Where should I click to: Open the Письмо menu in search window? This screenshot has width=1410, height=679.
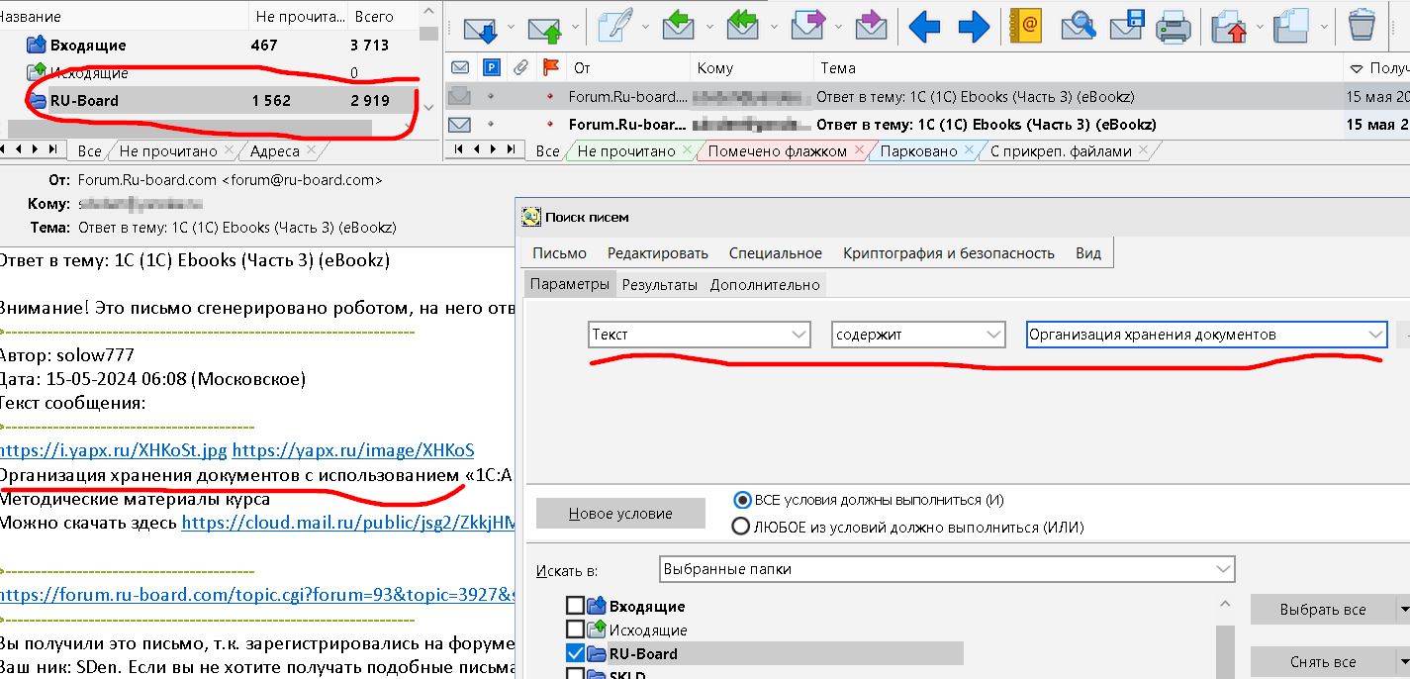click(x=559, y=253)
